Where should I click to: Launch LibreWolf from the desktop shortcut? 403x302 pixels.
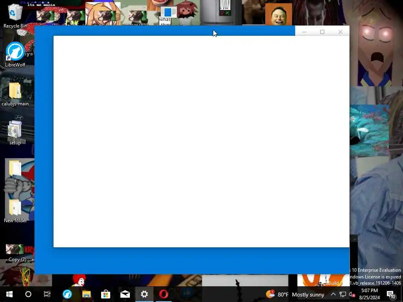coord(15,55)
